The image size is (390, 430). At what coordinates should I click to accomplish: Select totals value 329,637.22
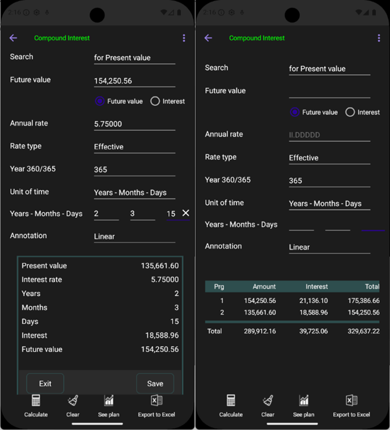pos(363,331)
